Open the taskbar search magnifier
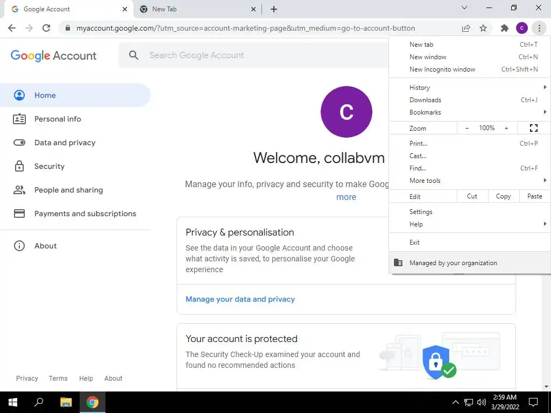Screen dimensions: 551x413 tap(39, 402)
